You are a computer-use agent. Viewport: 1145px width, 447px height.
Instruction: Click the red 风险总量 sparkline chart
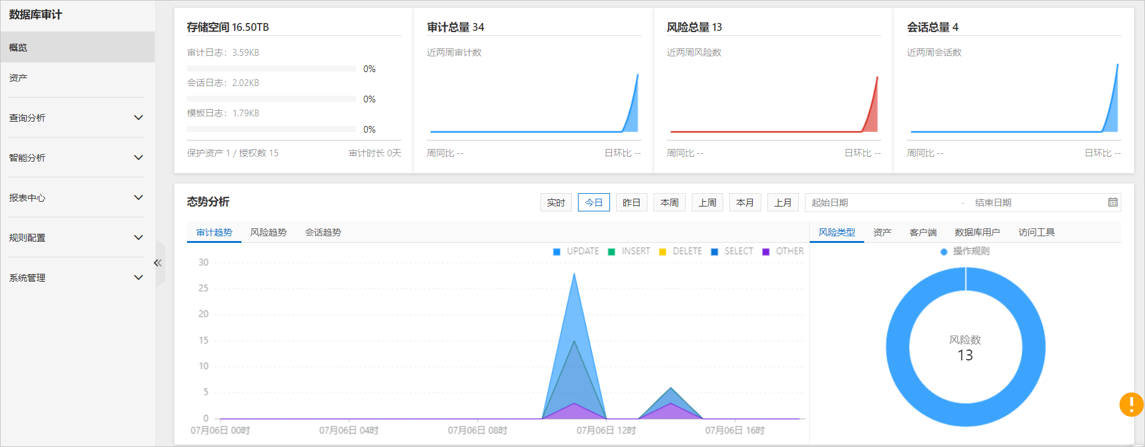pyautogui.click(x=774, y=104)
